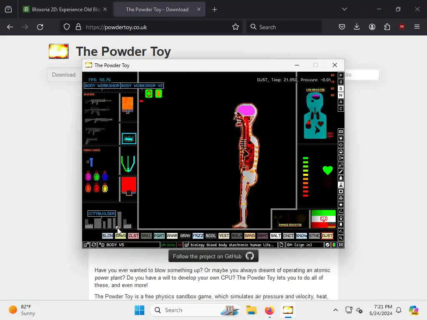Screen dimensions: 427x320
Task: Open the Favorites bookmark category
Action: click(x=341, y=225)
